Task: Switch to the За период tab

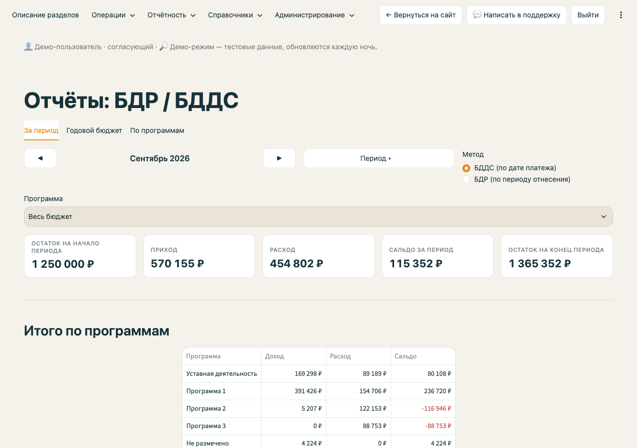Action: (x=41, y=130)
